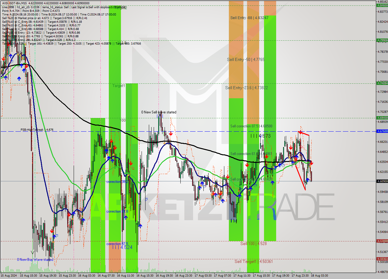
Task: Click the 4.81075 price axis value
Action: coord(383,32)
